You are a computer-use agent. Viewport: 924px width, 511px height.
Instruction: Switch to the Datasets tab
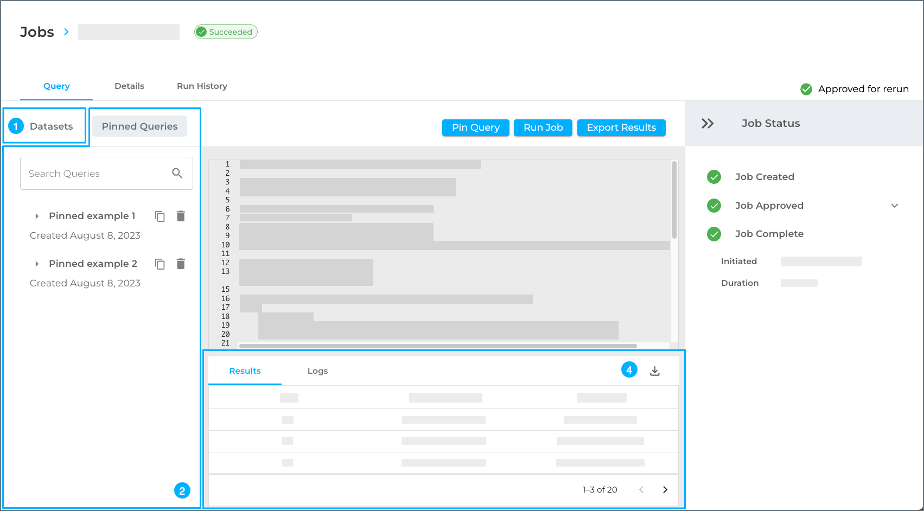[51, 126]
